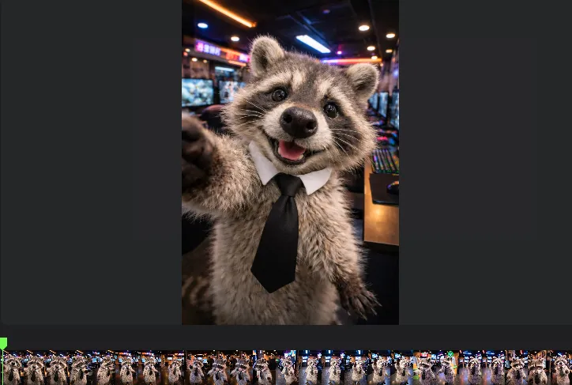Click the filmstrip frame with the green dot
572x385 pixels.
(x=449, y=368)
